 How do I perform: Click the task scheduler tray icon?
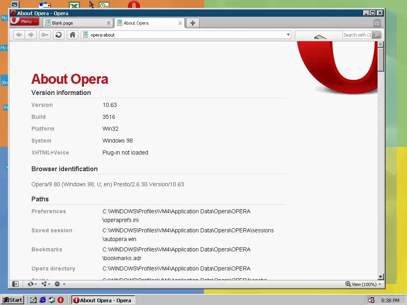point(371,300)
